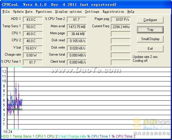Click the 'Cooling off' status text
Image resolution: width=172 pixels, height=140 pixels.
tap(140, 61)
